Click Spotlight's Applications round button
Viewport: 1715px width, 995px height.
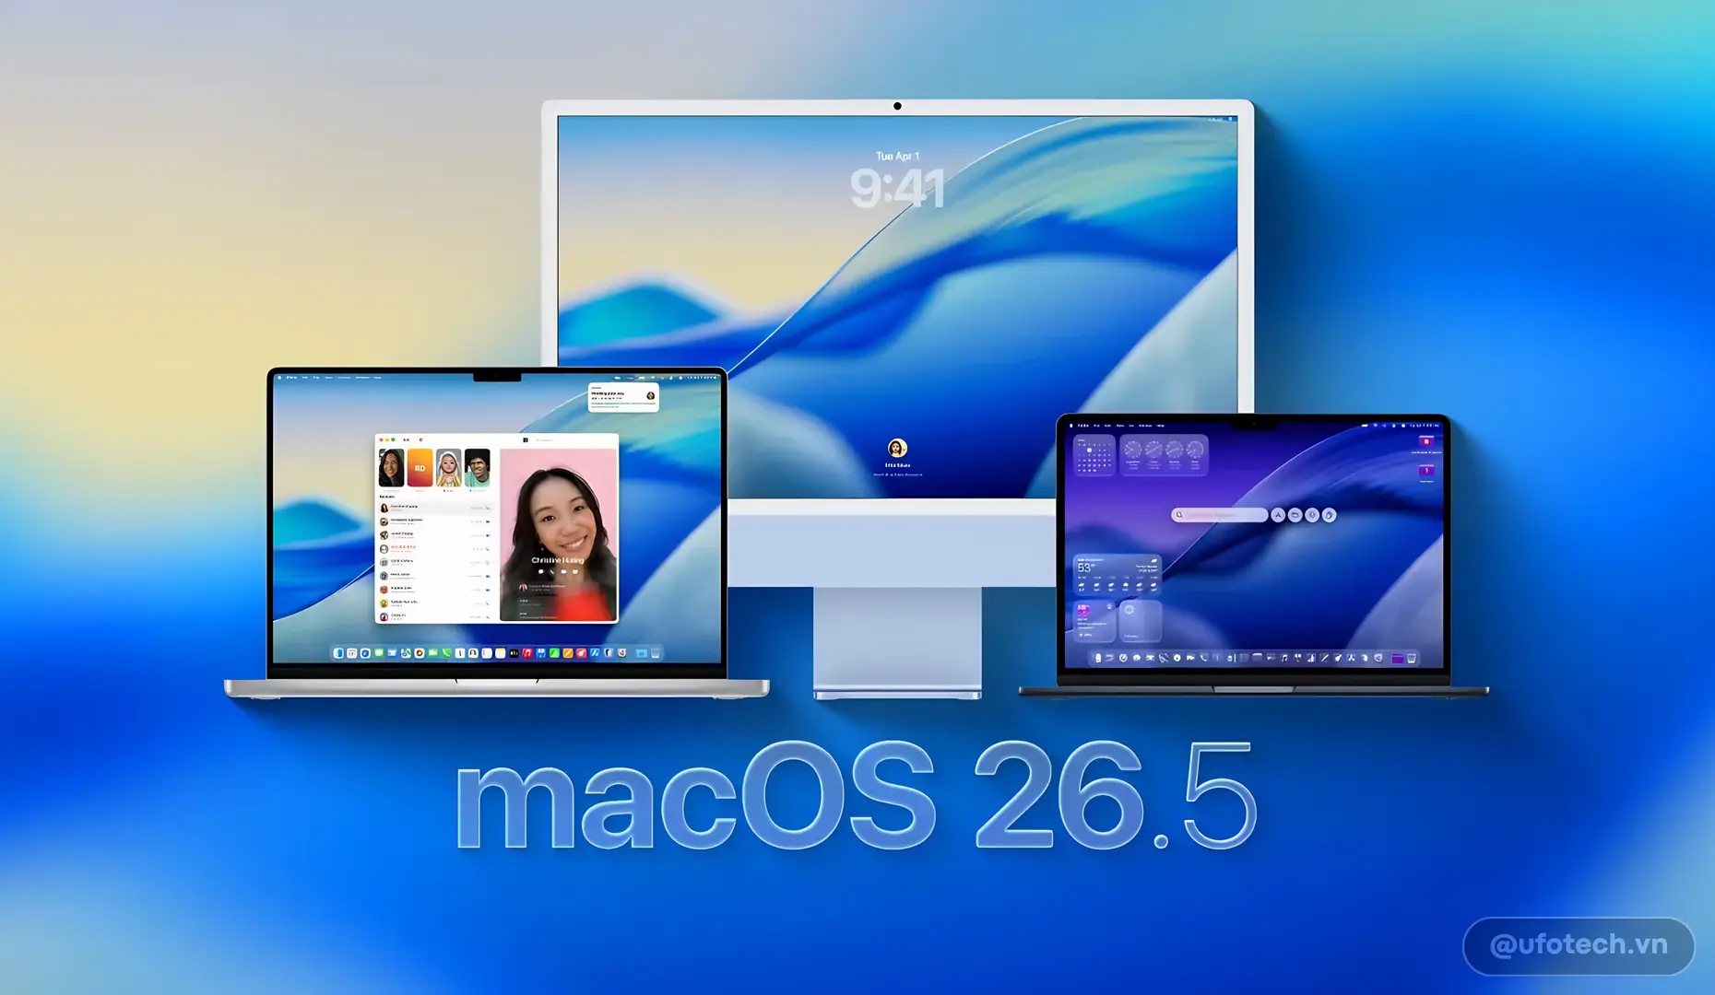click(x=1278, y=515)
